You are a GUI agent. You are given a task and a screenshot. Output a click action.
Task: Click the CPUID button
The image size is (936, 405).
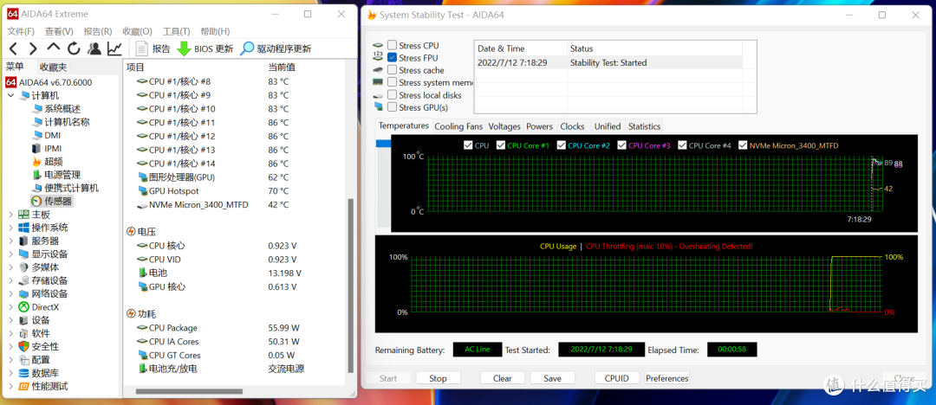pos(617,378)
